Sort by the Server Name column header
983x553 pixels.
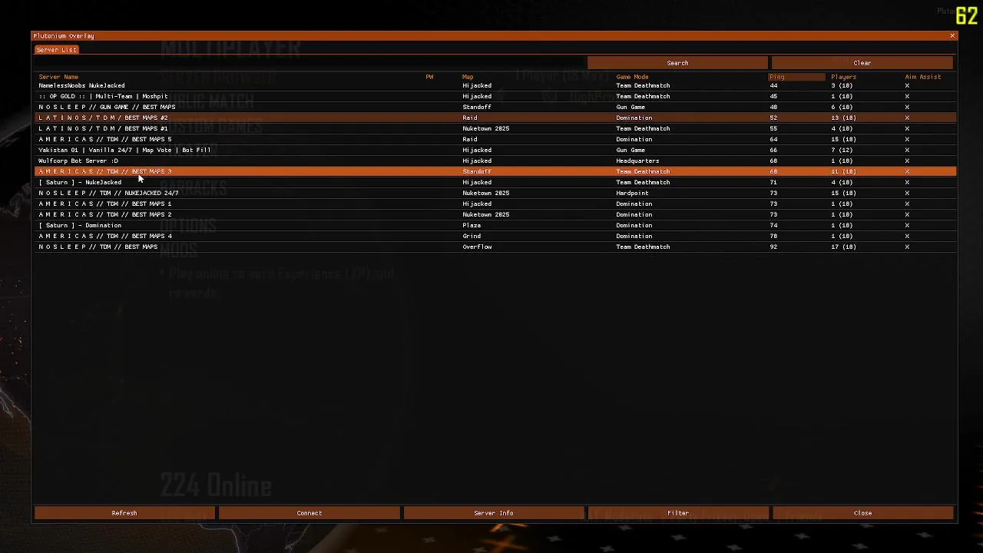[x=58, y=77]
